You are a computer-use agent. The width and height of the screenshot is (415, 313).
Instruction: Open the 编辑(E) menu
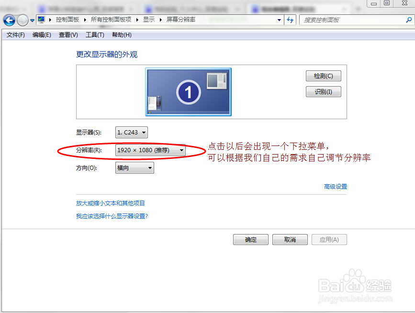(42, 35)
